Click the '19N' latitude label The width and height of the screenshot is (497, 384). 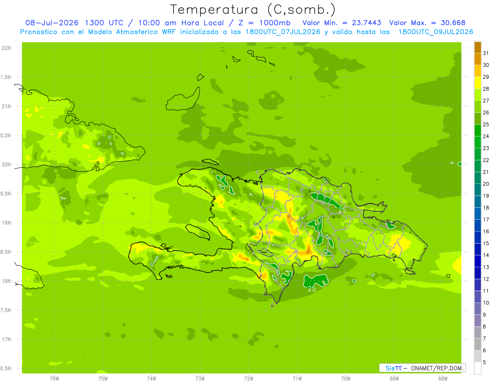coord(6,222)
